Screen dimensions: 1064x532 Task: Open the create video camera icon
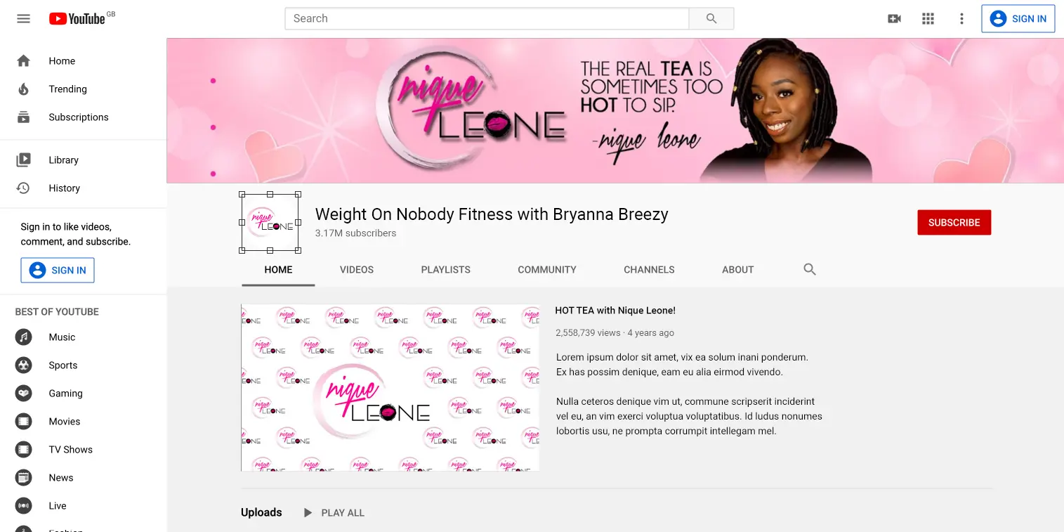(x=894, y=19)
